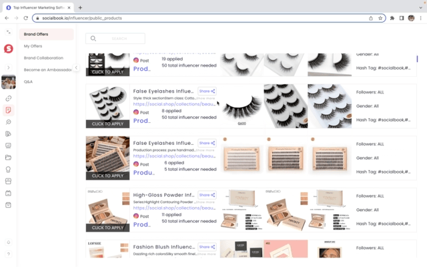
Task: Open a new browser tab with plus
Action: 80,7
